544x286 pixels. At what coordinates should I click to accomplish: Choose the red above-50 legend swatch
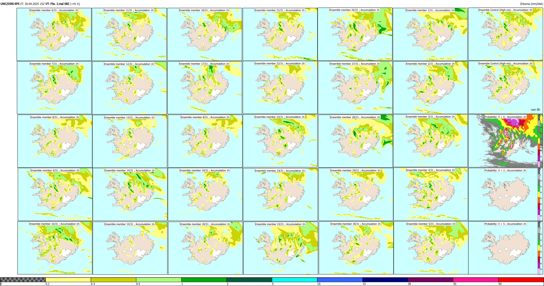click(521, 280)
